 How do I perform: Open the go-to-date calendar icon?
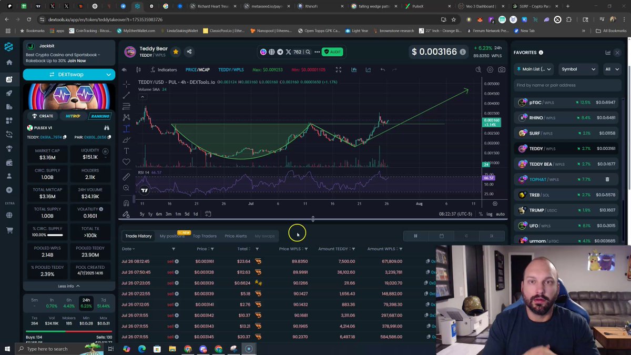coord(208,214)
